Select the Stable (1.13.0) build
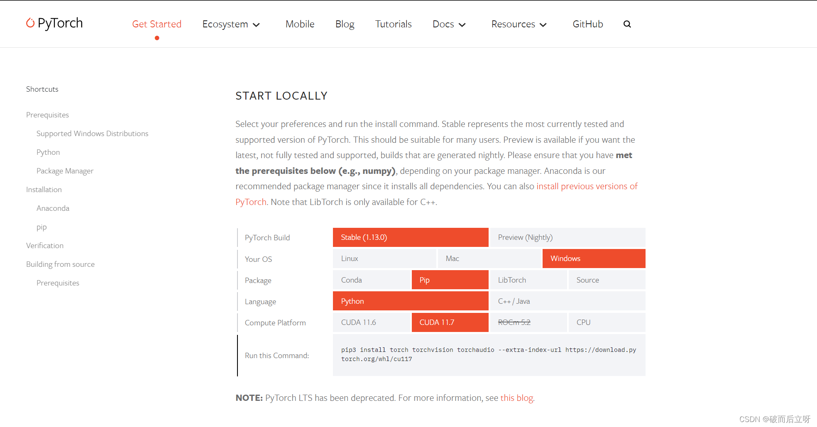This screenshot has width=817, height=427. [x=411, y=237]
